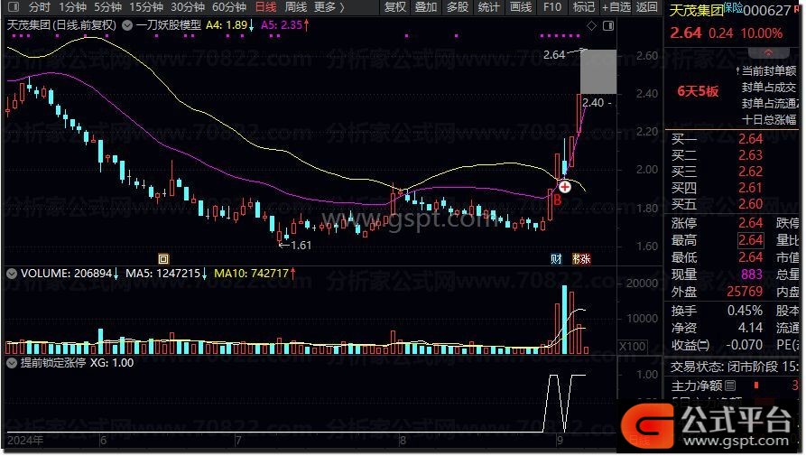
Task: Select the 周线 weekly period
Action: tap(295, 7)
